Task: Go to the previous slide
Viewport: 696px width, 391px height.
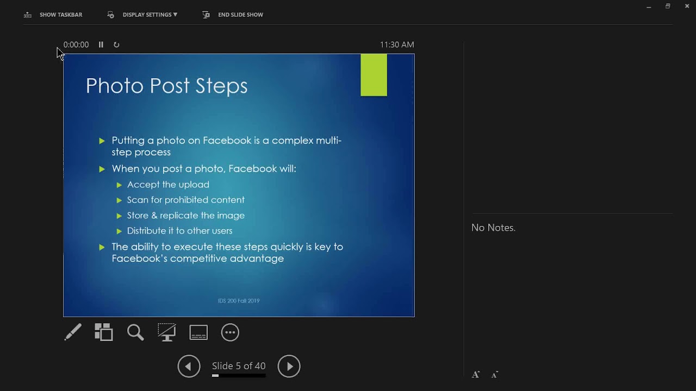Action: click(189, 366)
